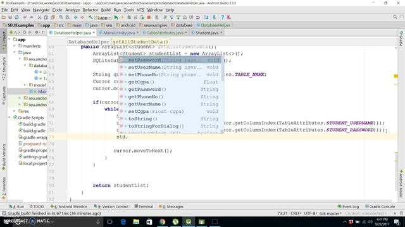
Task: Click the Make Project hammer icon
Action: click(90, 17)
